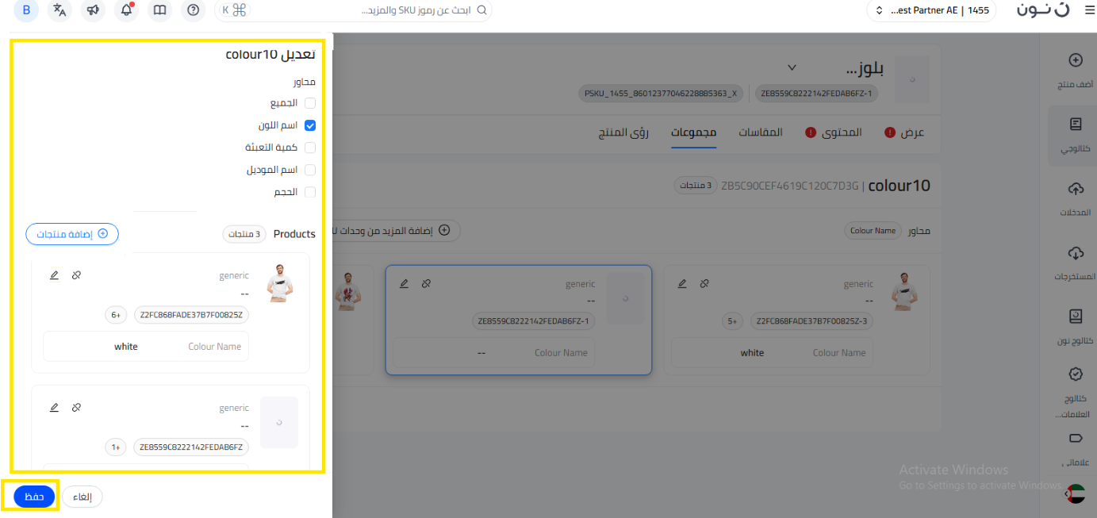
Task: Check the الجميع checkbox
Action: (310, 103)
